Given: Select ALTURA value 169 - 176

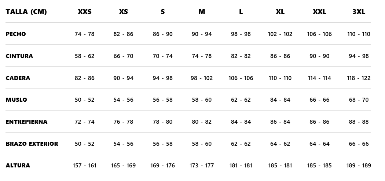Looking at the screenshot, I should tap(162, 166).
